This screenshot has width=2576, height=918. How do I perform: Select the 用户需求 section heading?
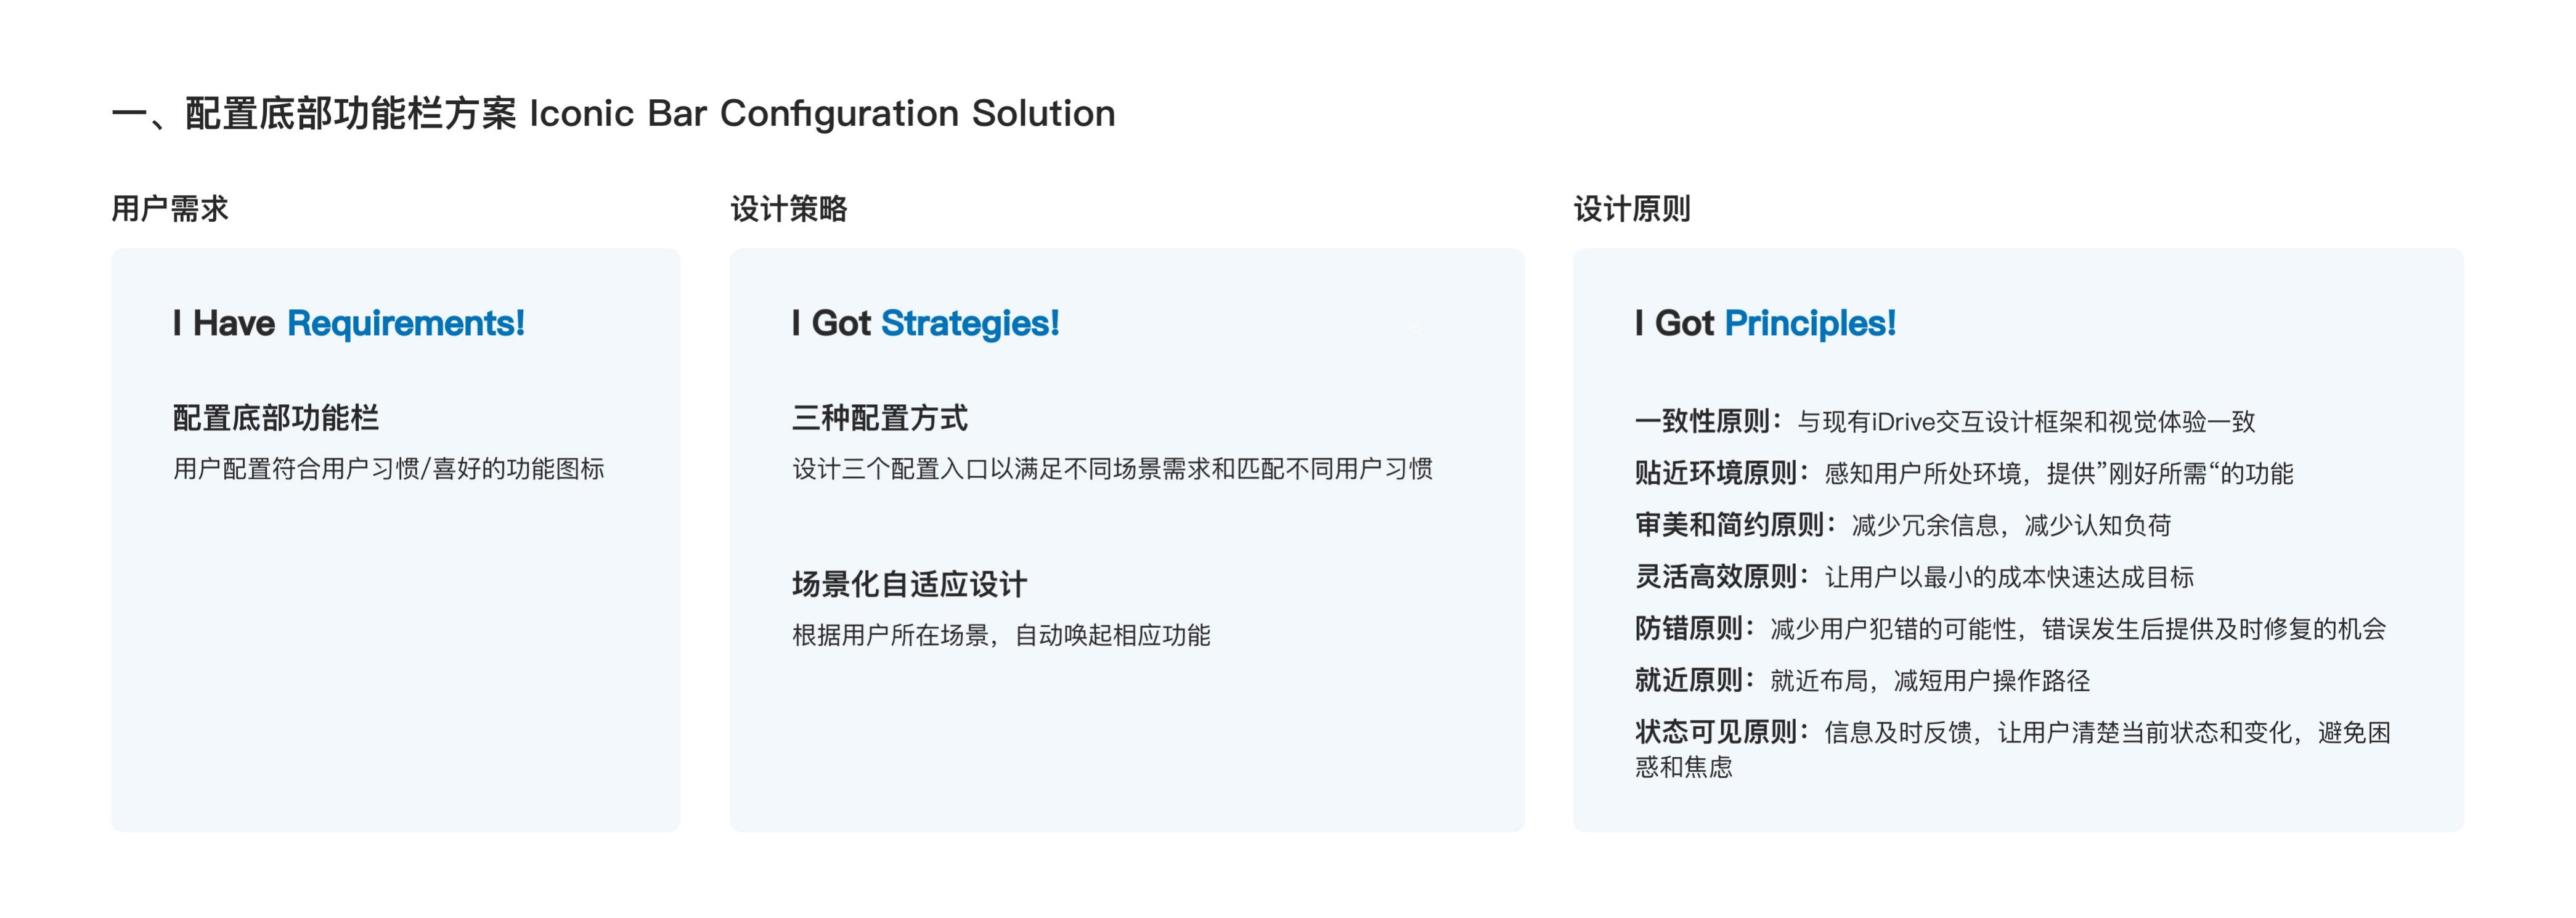pos(170,209)
